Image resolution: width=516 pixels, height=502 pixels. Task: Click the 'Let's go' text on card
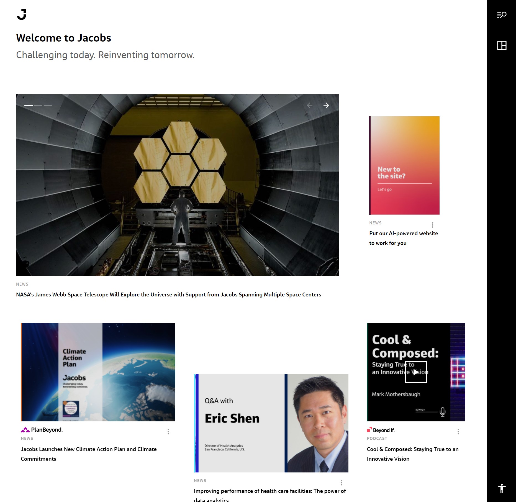[384, 189]
